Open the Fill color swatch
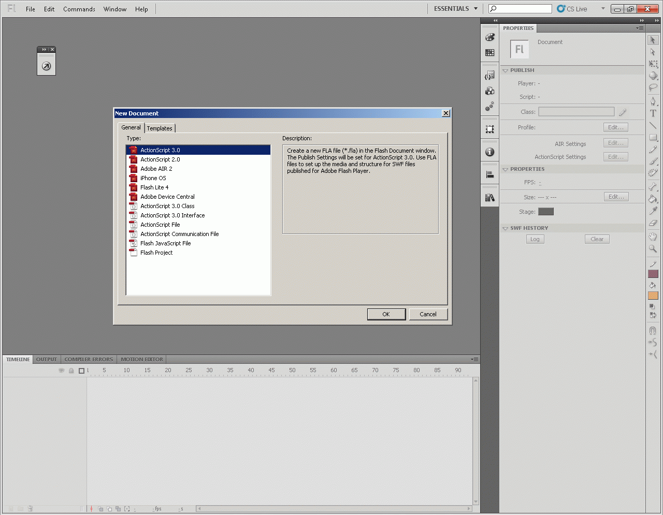 point(653,296)
